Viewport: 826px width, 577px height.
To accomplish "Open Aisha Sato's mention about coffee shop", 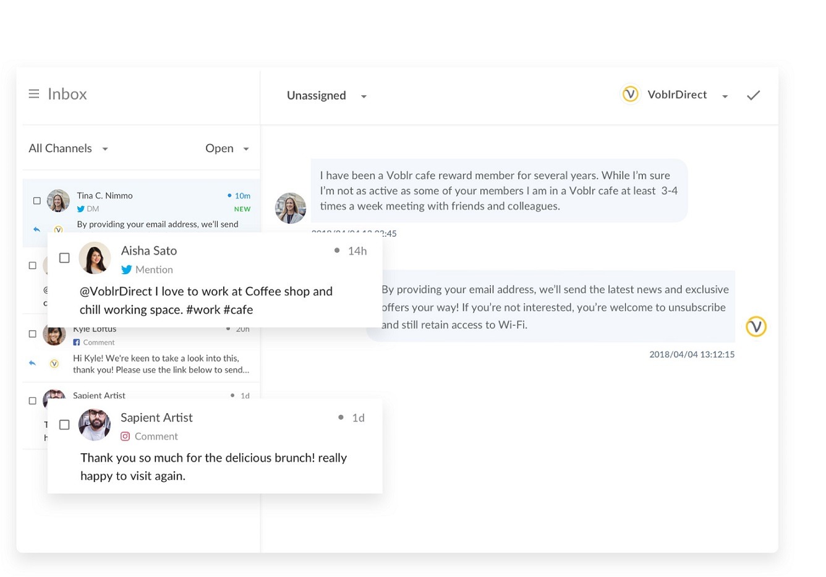I will pos(206,300).
